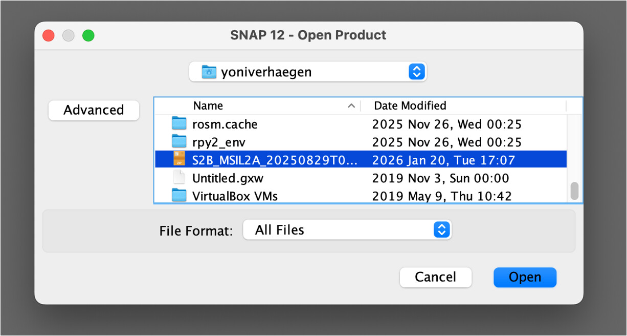Screen dimensions: 627x336
Task: Click the Cancel button
Action: tap(435, 277)
